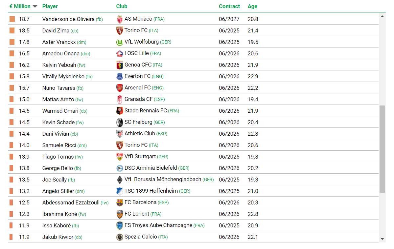The height and width of the screenshot is (249, 394).
Task: Click the Everton FC badge icon
Action: click(120, 76)
